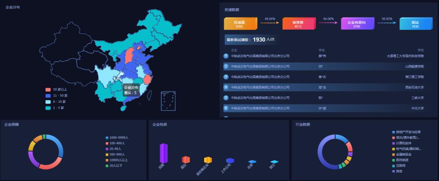Click the red 国企 hexagon bar

(186, 160)
